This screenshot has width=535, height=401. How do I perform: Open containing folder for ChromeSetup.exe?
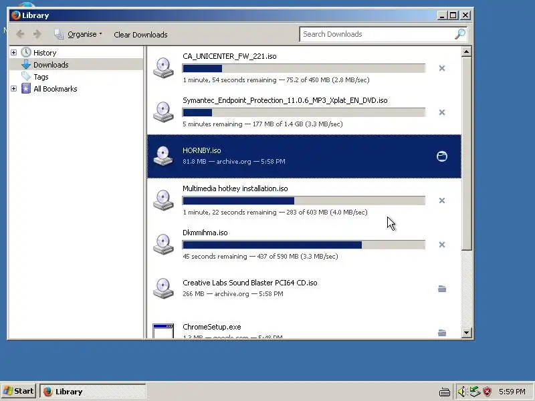click(x=442, y=333)
